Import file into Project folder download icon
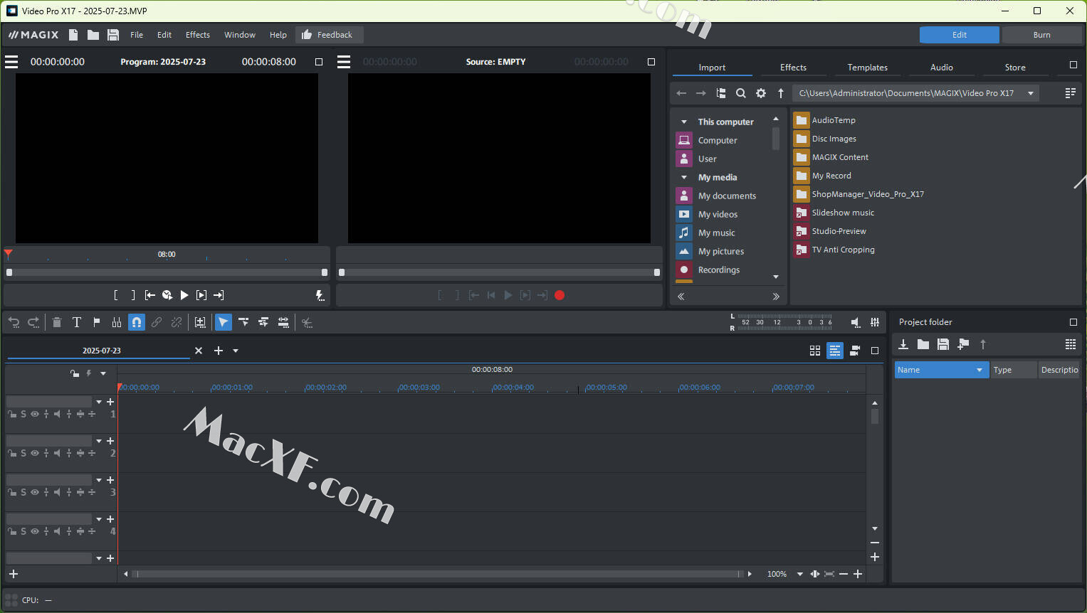Screen dimensions: 1087x613 point(903,344)
